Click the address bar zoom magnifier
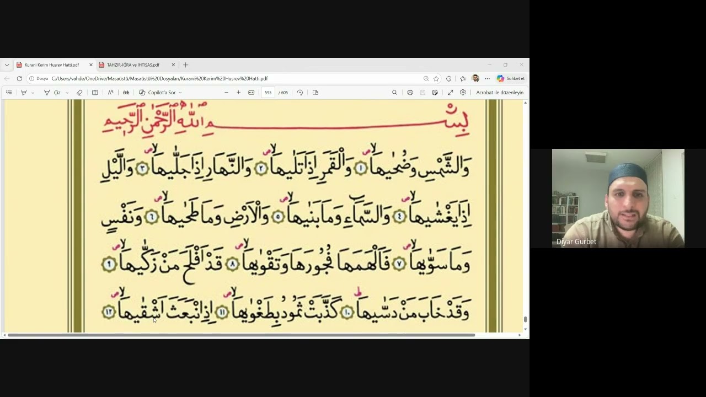This screenshot has height=397, width=706. pos(426,78)
